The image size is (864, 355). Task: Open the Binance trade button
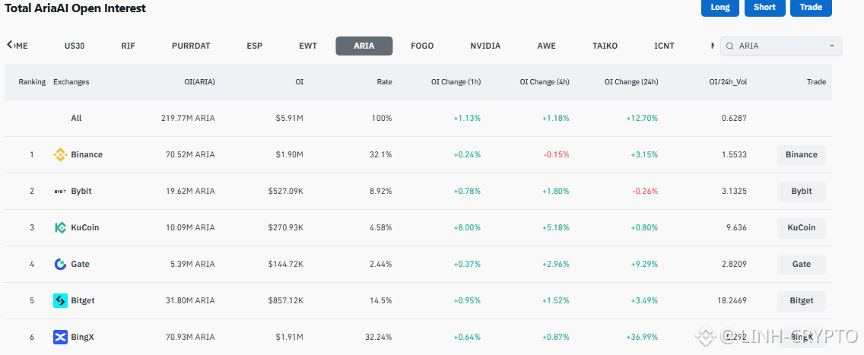click(801, 154)
